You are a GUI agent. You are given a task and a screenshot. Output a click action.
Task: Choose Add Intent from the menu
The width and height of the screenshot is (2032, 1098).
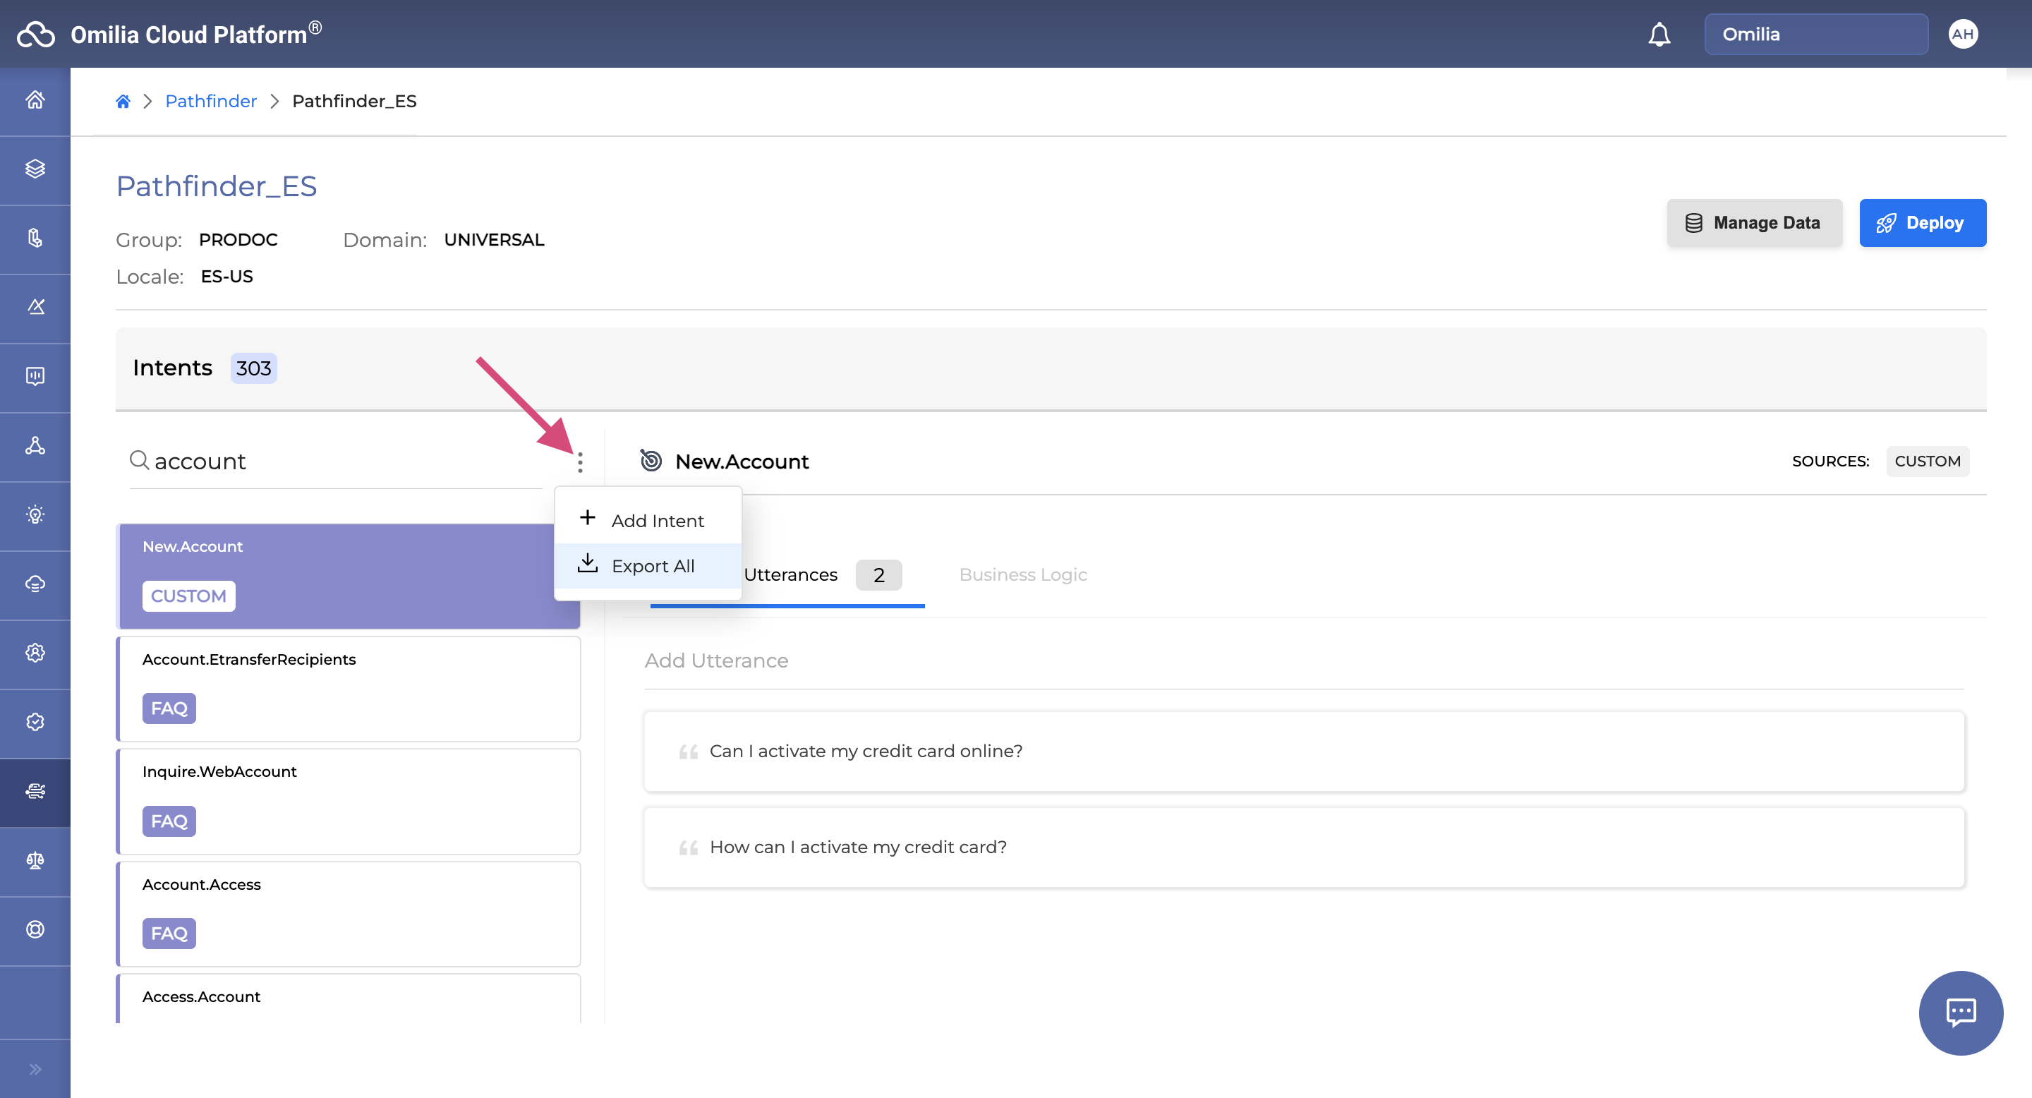coord(656,521)
